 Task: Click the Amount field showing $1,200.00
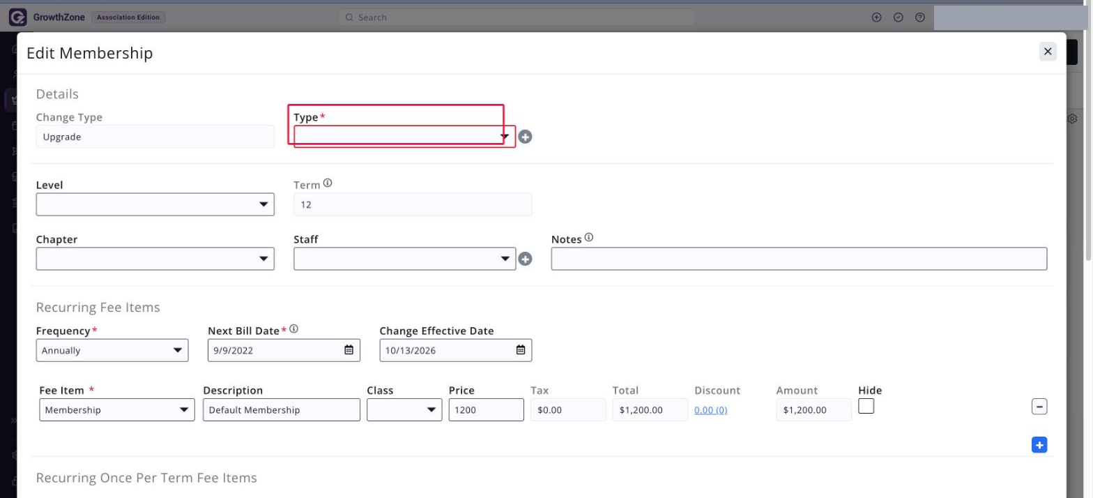tap(814, 410)
